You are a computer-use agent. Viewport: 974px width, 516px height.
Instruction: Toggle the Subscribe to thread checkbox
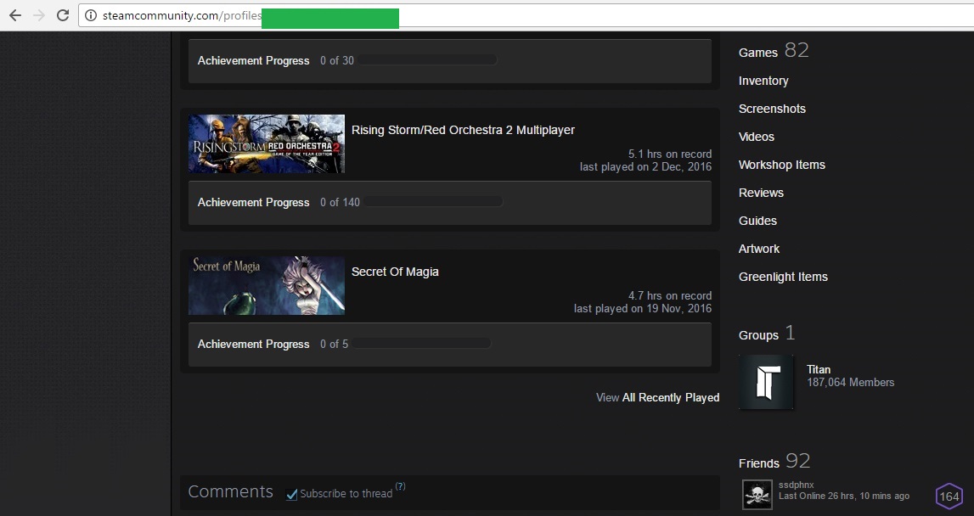pyautogui.click(x=292, y=494)
